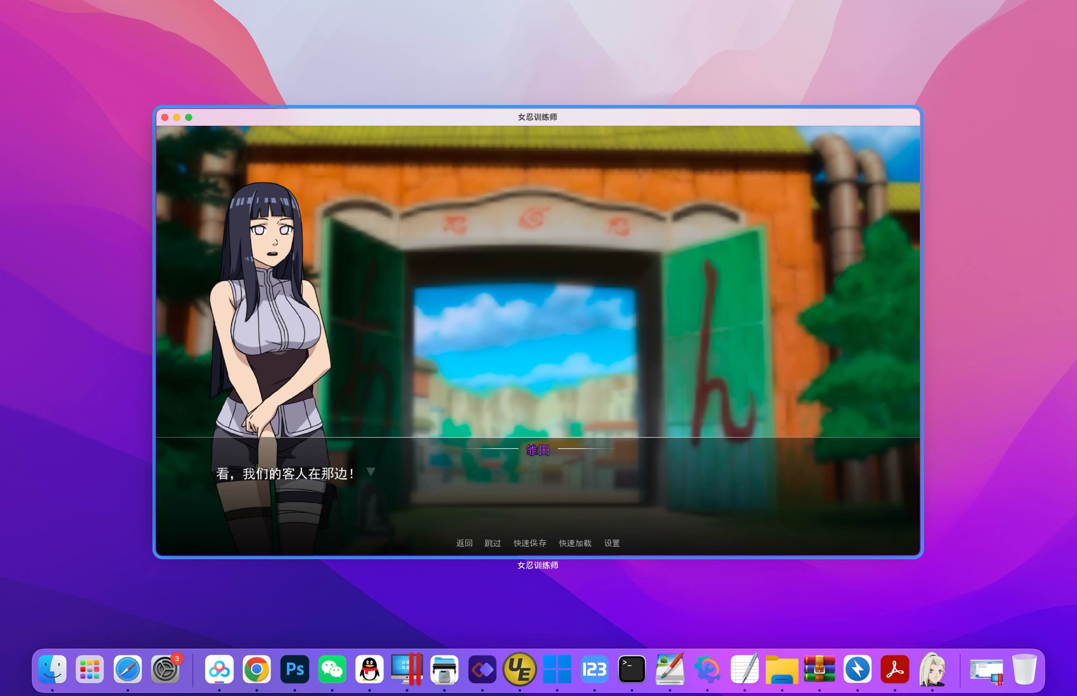Screen dimensions: 1077x696
Task: Launch Terminal from the dock
Action: [632, 669]
